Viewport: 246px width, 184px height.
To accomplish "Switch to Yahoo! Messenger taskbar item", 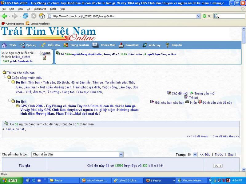I will tap(95, 181).
